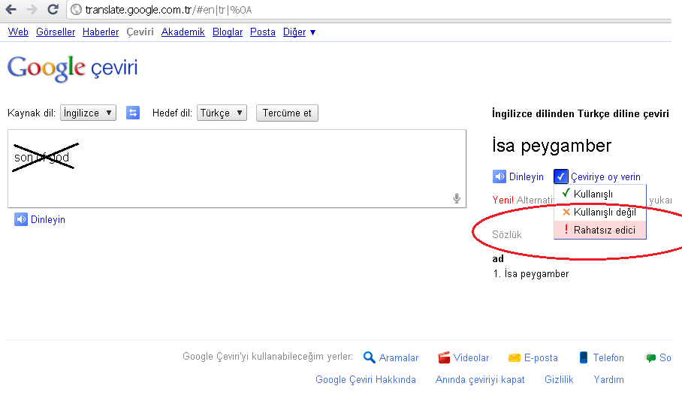Click the blue checkmark rate-translation icon
The image size is (682, 404).
click(560, 176)
